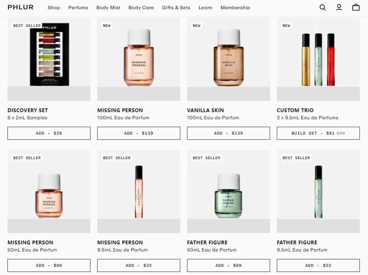
Task: Open the Learn menu
Action: pos(205,8)
